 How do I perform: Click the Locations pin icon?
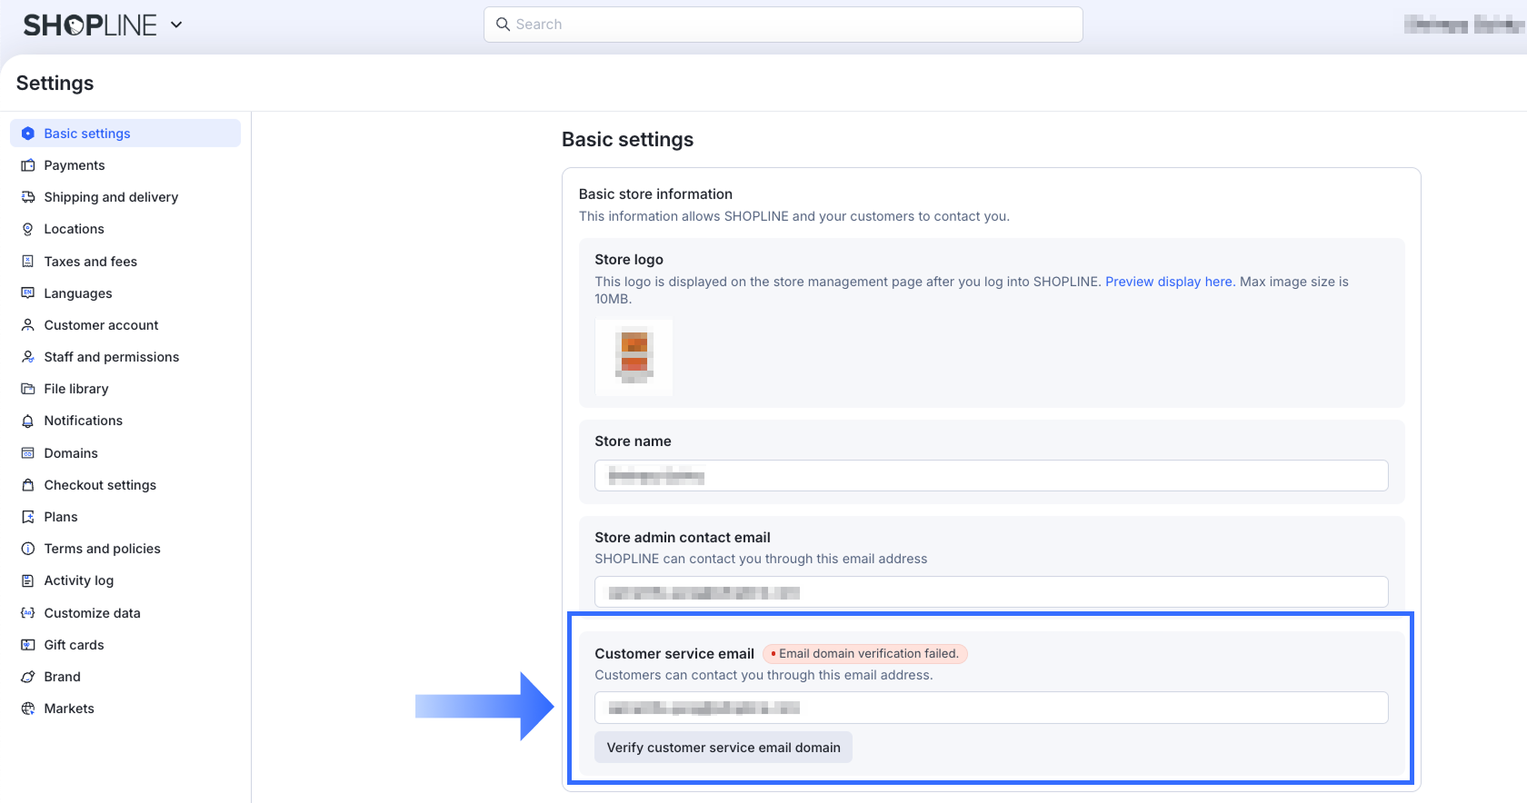click(28, 229)
